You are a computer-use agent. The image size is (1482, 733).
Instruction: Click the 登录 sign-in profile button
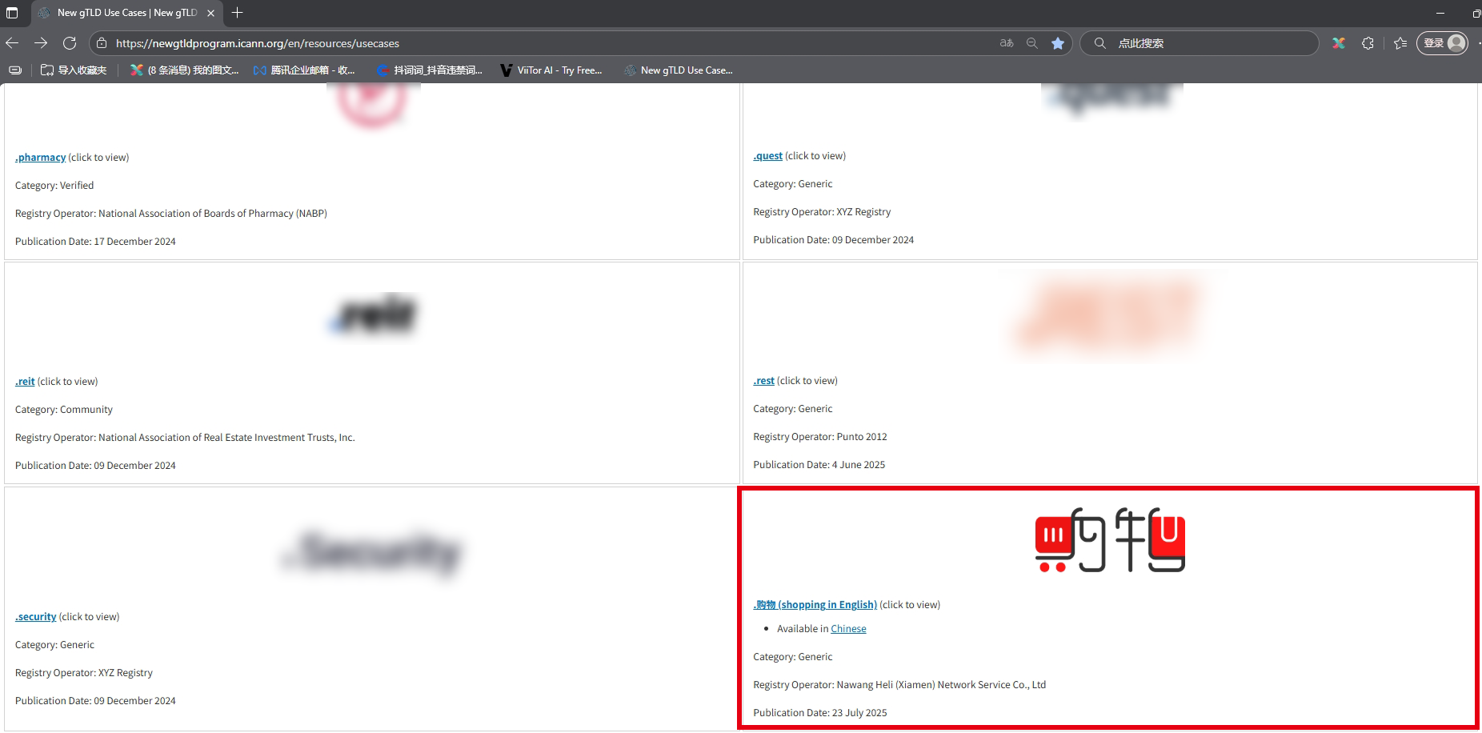(1444, 43)
